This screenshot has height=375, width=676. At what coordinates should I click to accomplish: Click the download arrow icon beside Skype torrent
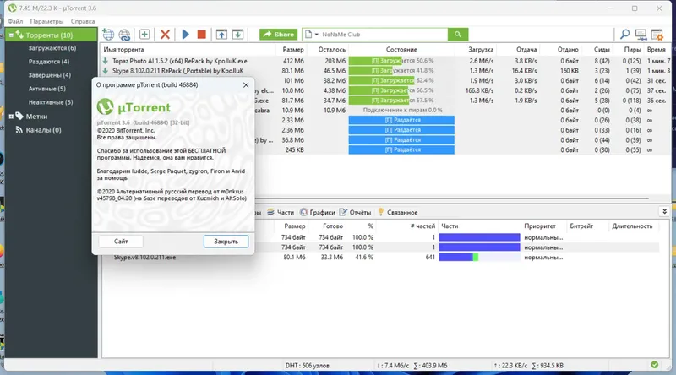tap(106, 71)
